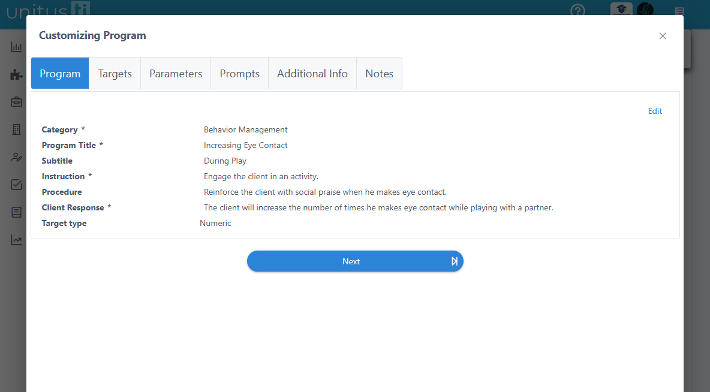
Task: Click the Edit link
Action: click(x=655, y=111)
